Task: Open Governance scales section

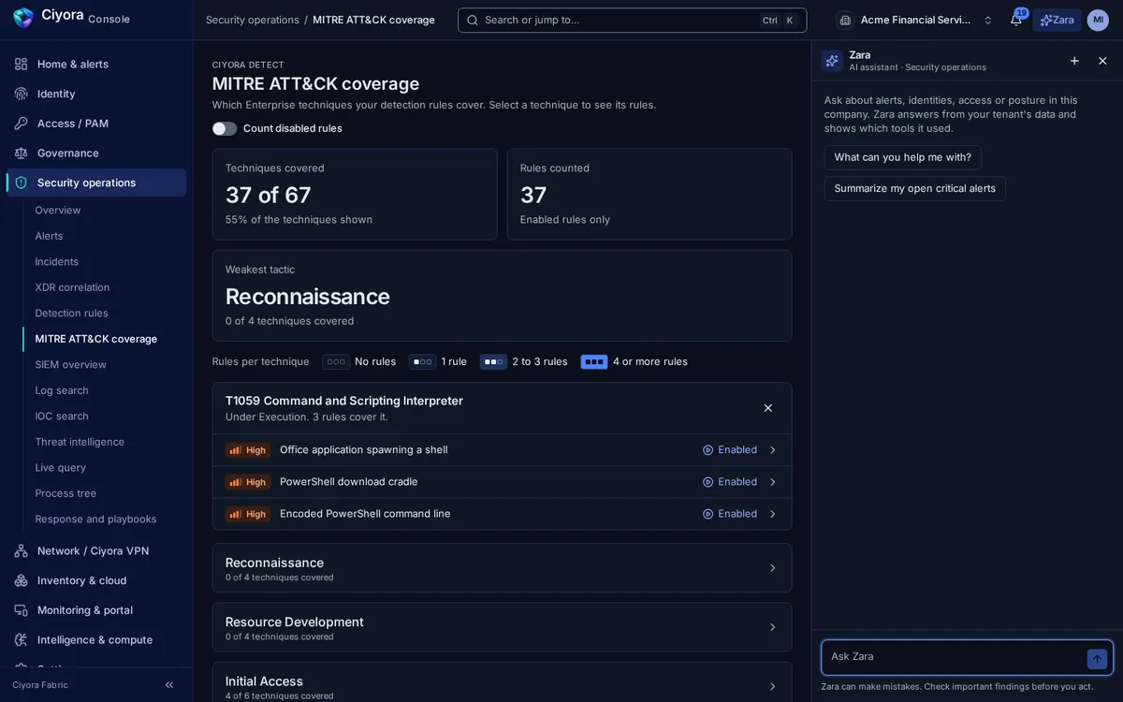Action: point(96,153)
